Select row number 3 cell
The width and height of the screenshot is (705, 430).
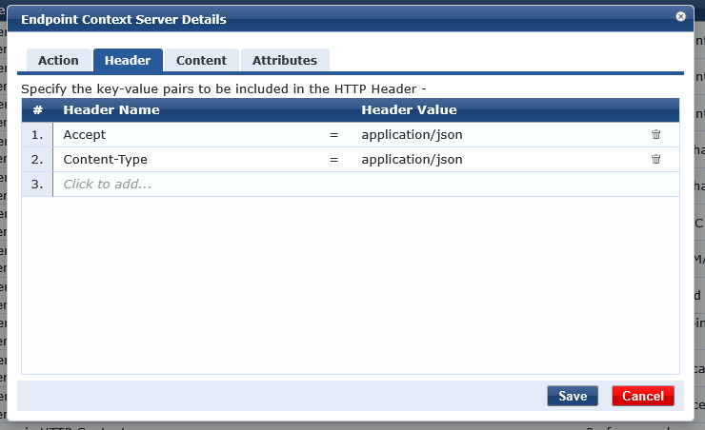37,184
